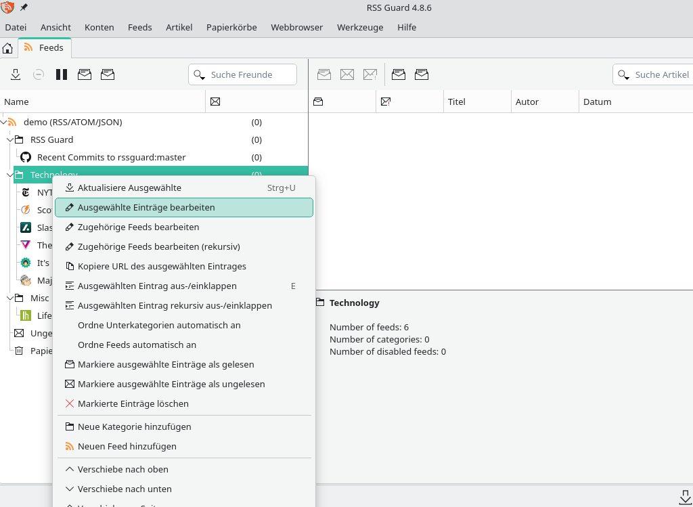The width and height of the screenshot is (693, 507).
Task: Click the home icon left of Feeds tab
Action: (x=7, y=48)
